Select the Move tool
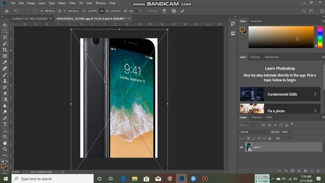Viewport: 325px width, 183px height. pos(5,25)
